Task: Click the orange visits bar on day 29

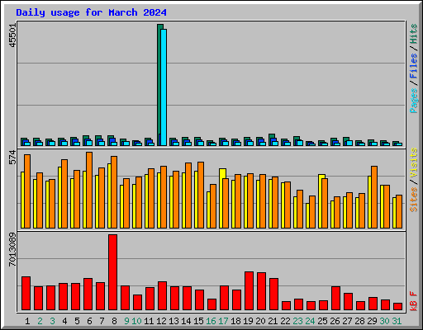Action: (x=374, y=197)
